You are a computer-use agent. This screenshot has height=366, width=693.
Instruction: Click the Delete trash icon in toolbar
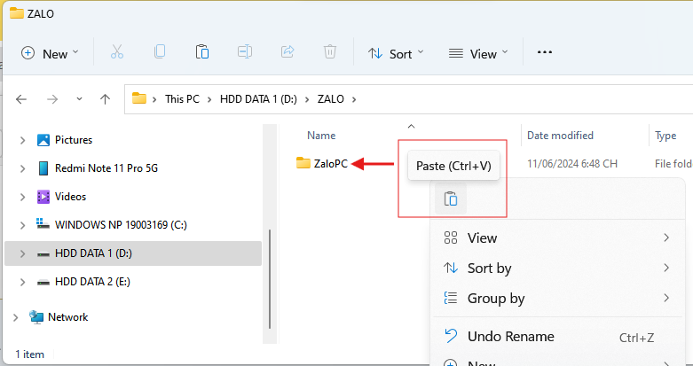coord(330,52)
